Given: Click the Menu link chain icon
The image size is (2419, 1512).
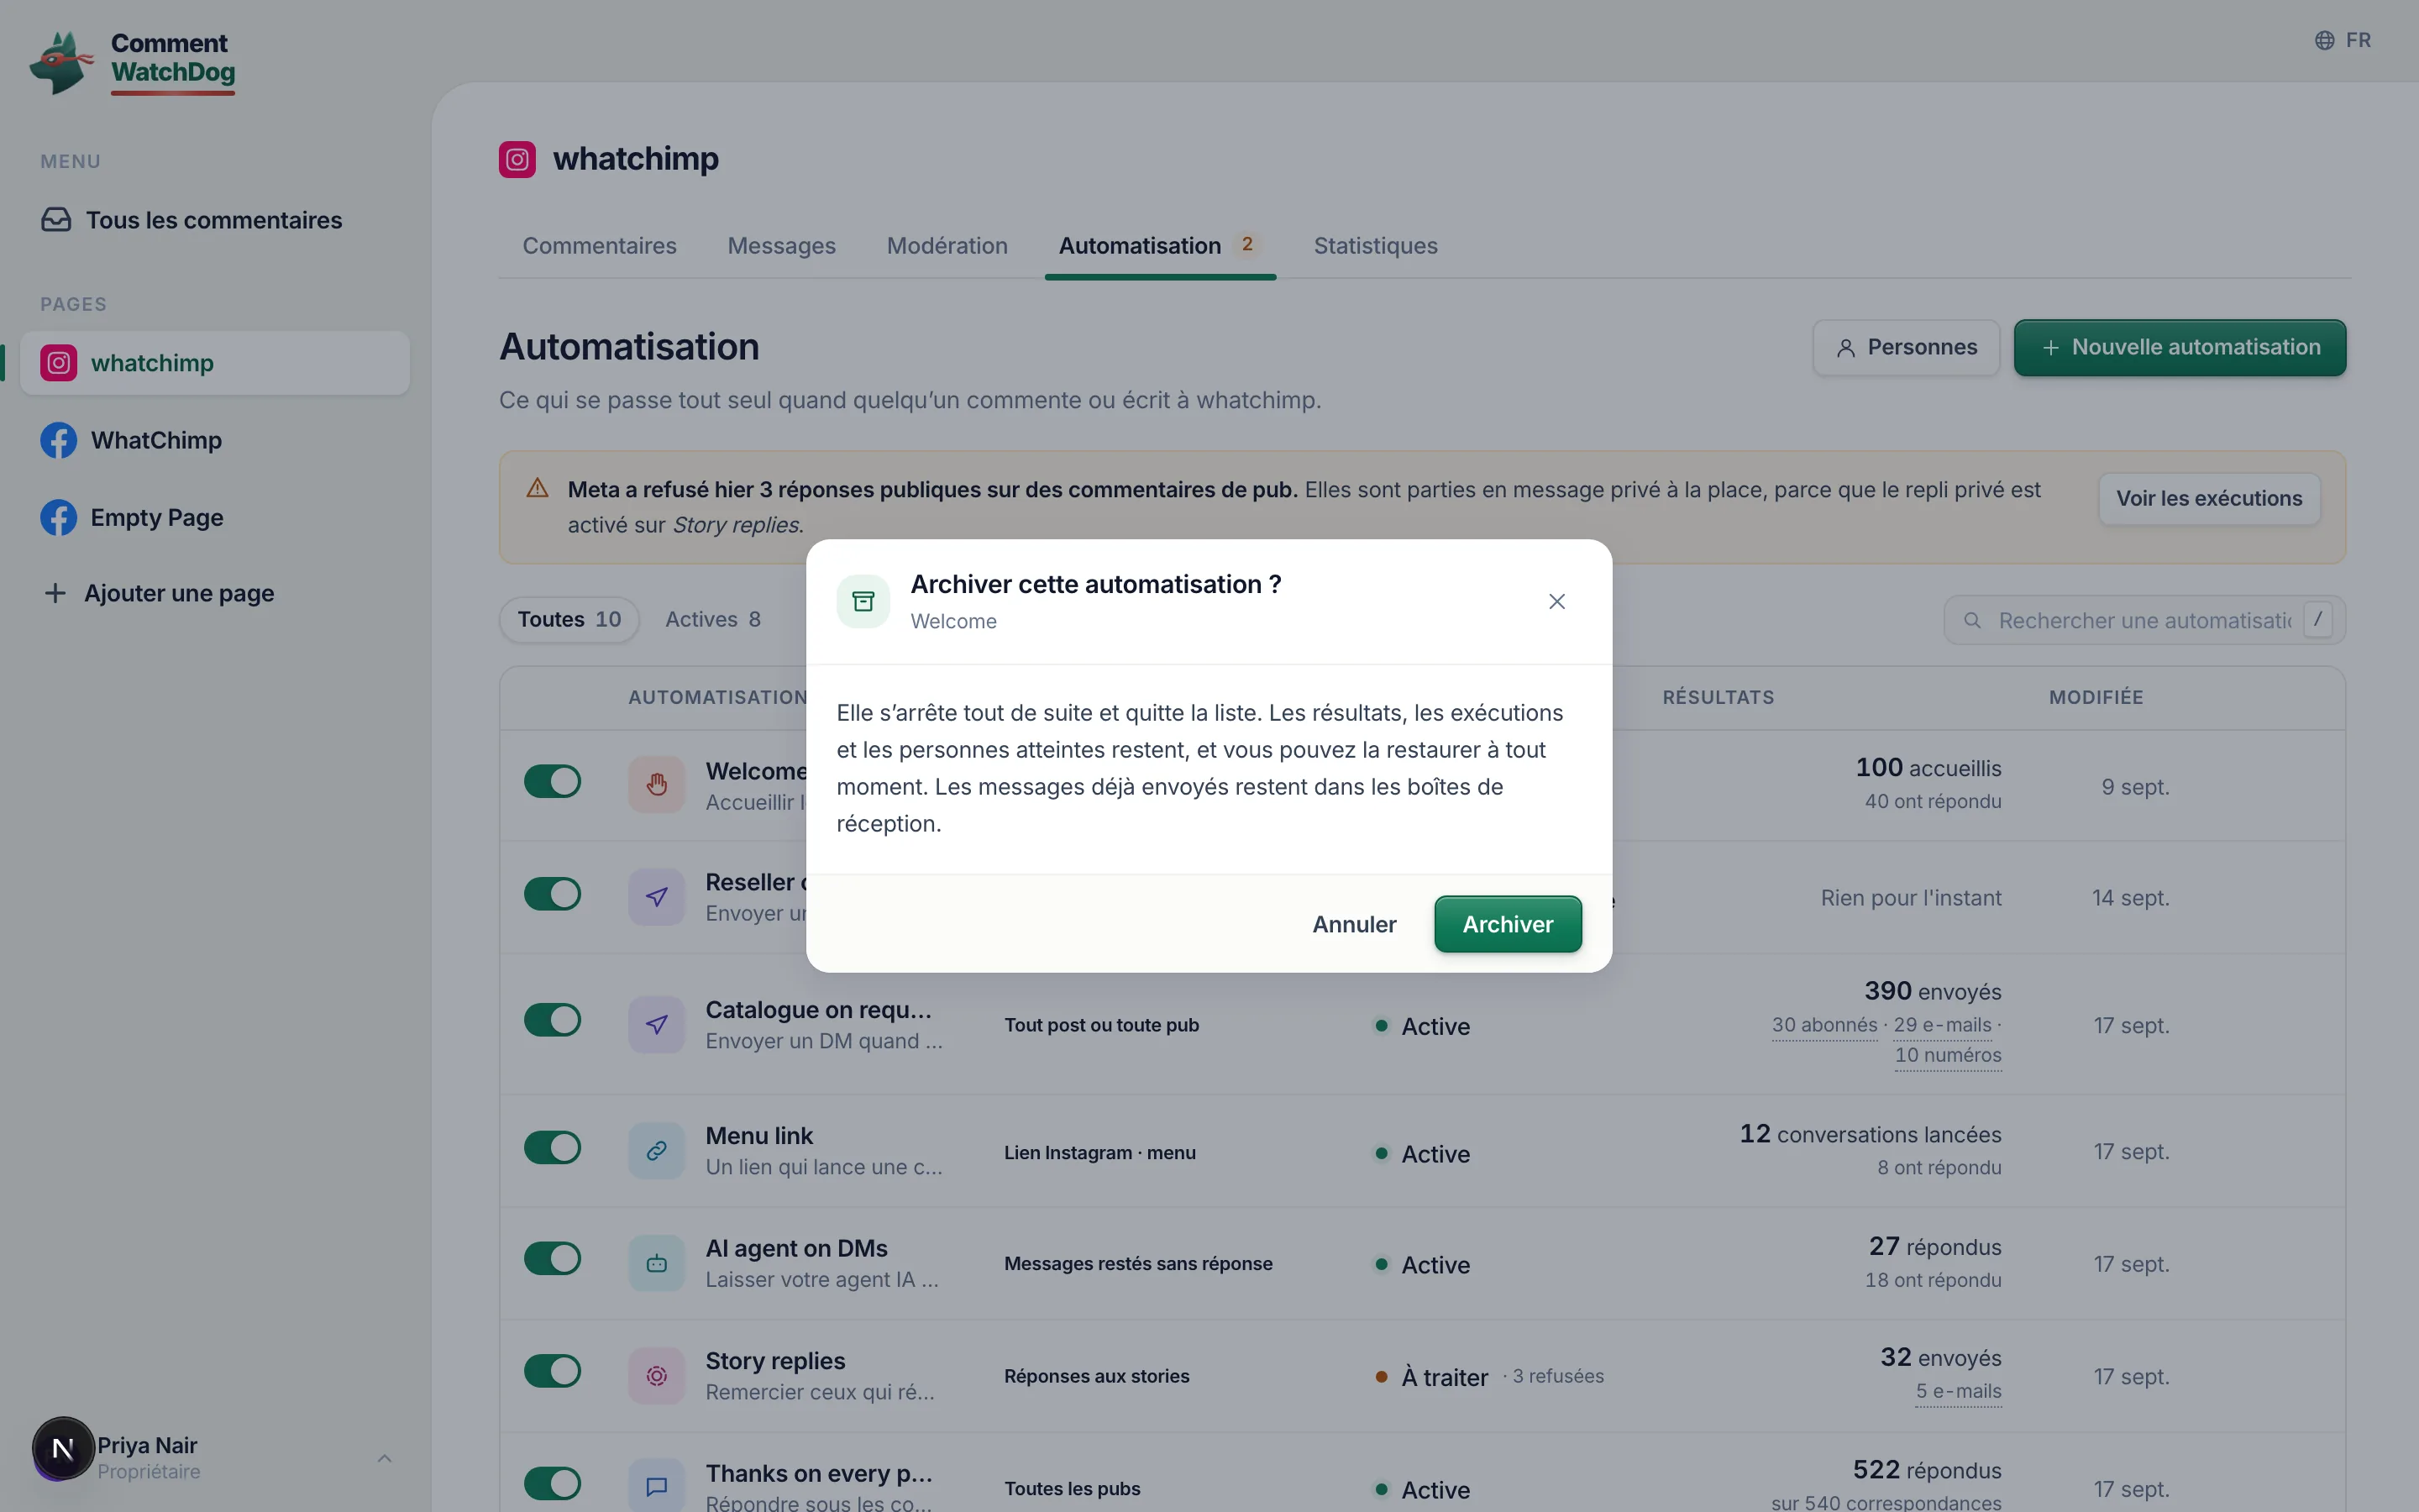Looking at the screenshot, I should pos(656,1151).
